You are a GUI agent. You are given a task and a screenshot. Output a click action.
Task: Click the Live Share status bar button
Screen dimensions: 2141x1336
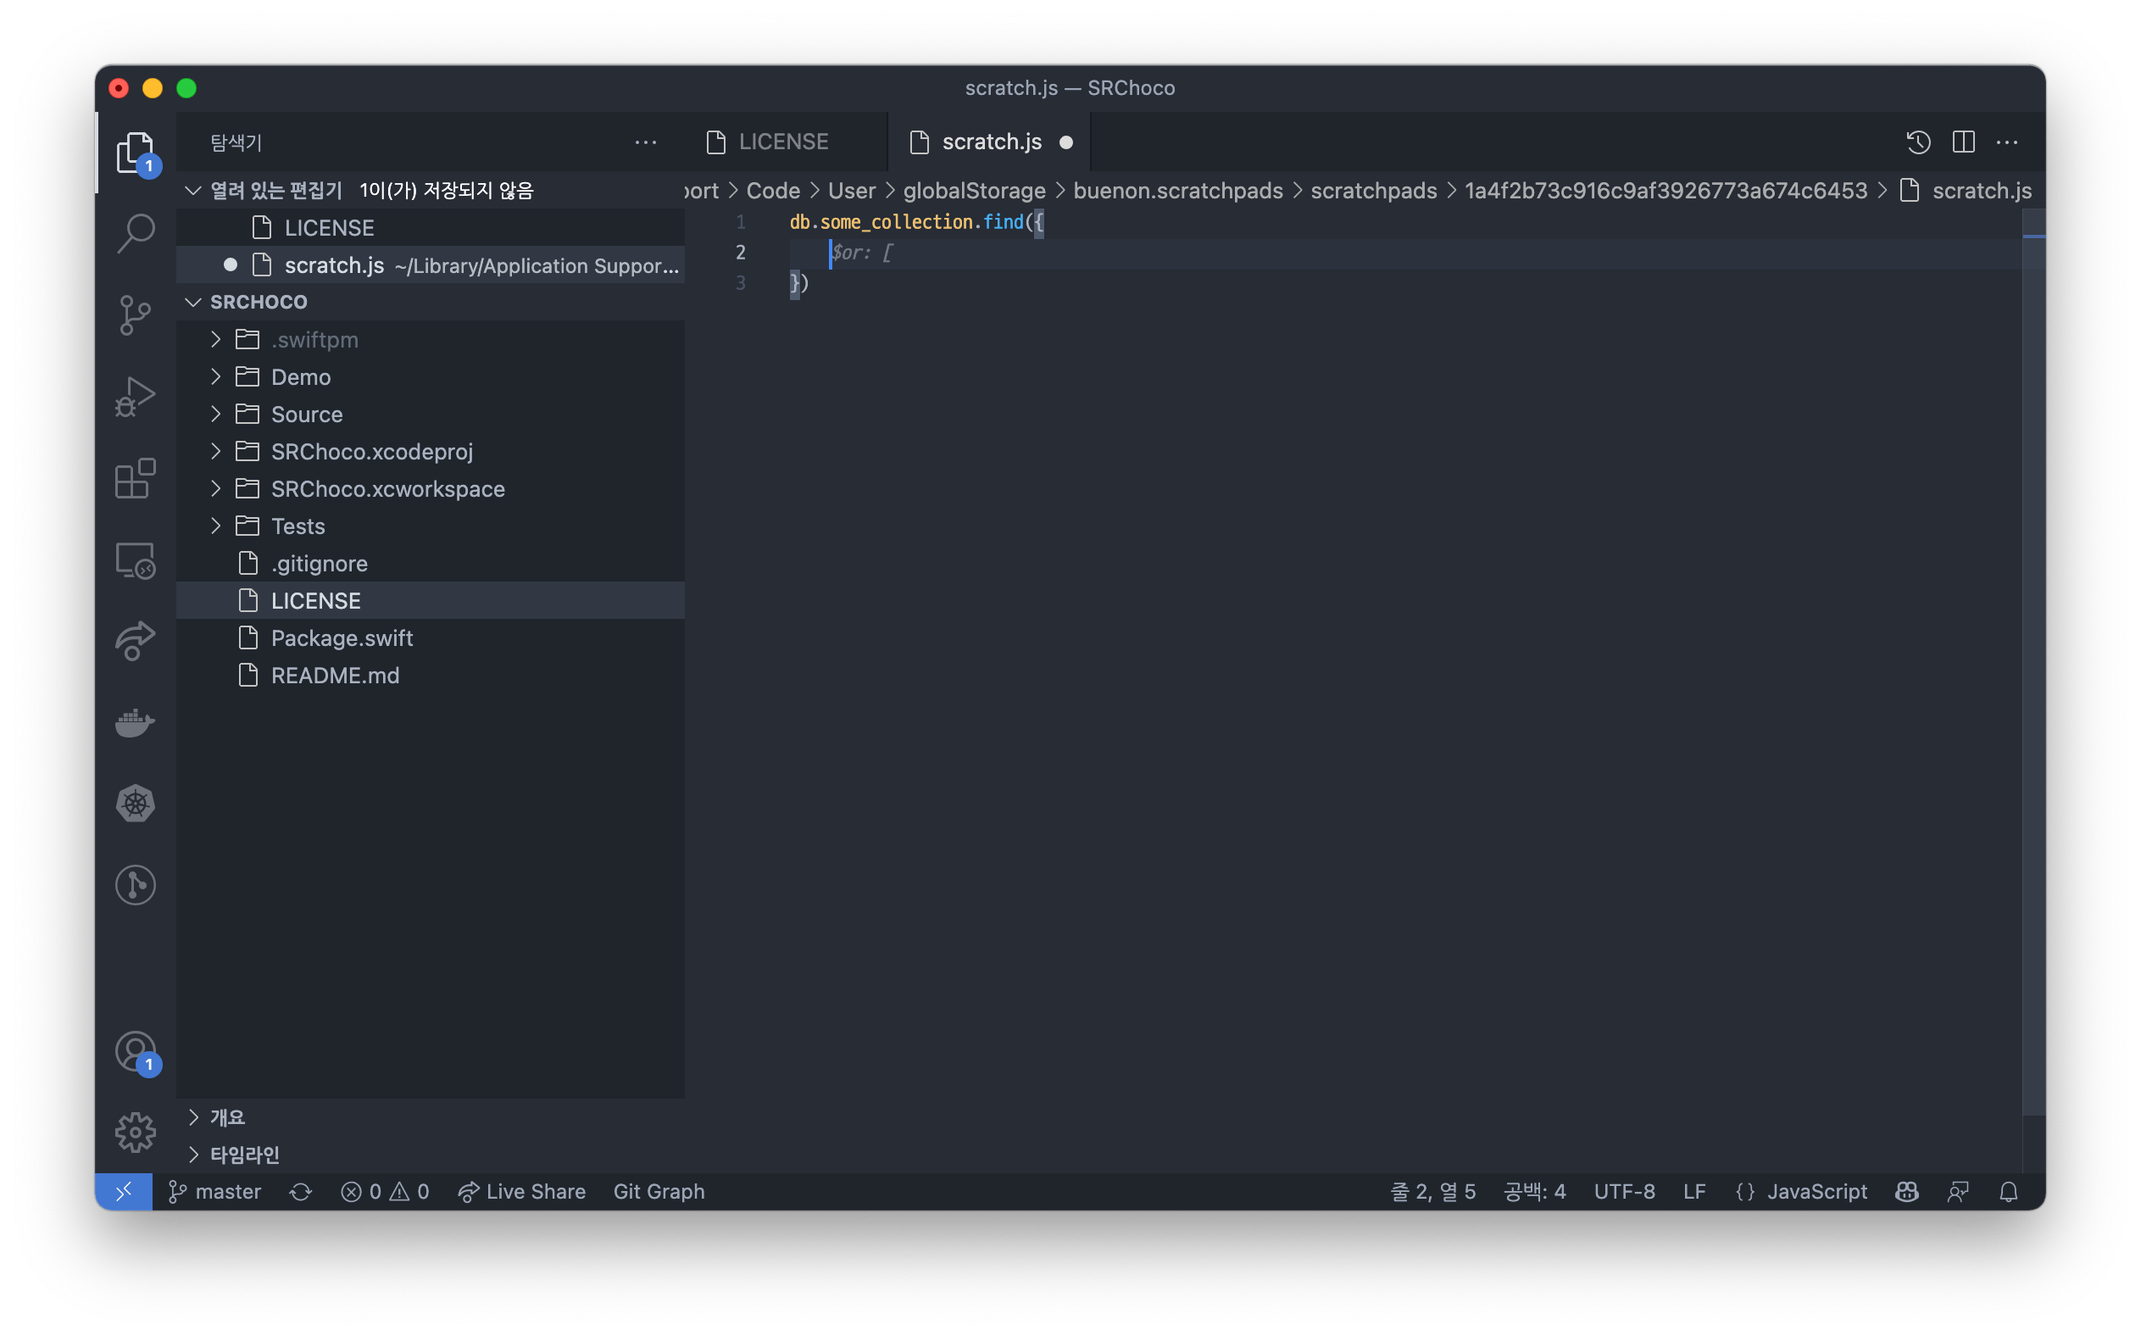point(522,1192)
